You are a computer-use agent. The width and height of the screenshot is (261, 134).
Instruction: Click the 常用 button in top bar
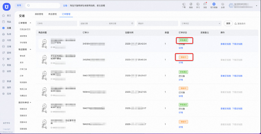(x=19, y=5)
